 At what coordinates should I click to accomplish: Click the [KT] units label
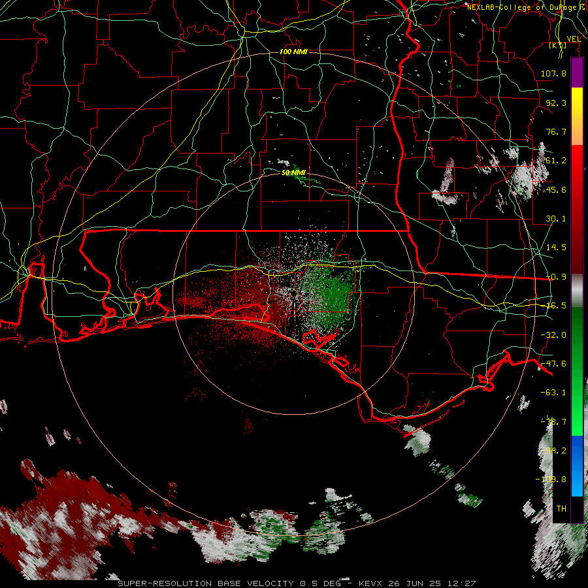click(x=558, y=45)
